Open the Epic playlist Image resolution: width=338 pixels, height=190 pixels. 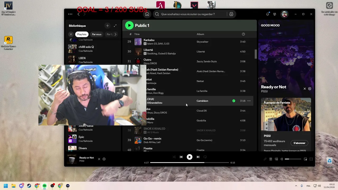(x=93, y=139)
